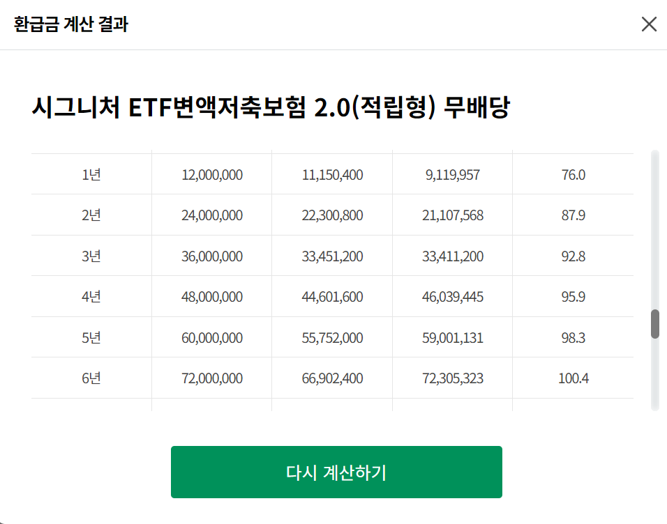This screenshot has height=524, width=667.
Task: Select the 3년 row label
Action: click(x=91, y=256)
